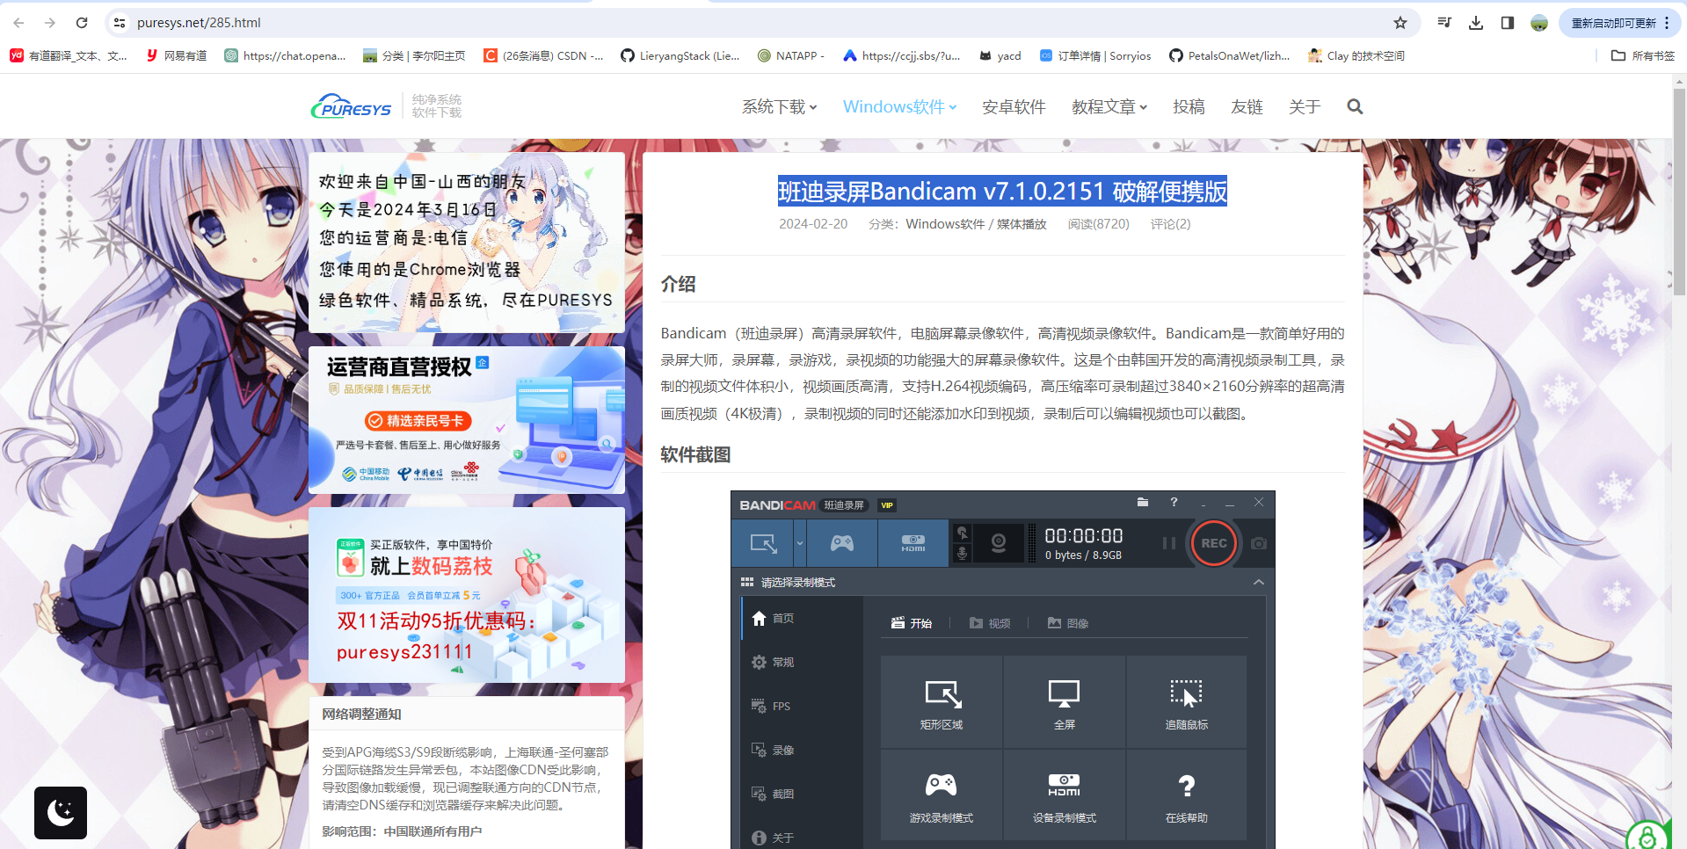This screenshot has height=849, width=1687.
Task: Open the 友链 menu item
Action: [x=1247, y=106]
